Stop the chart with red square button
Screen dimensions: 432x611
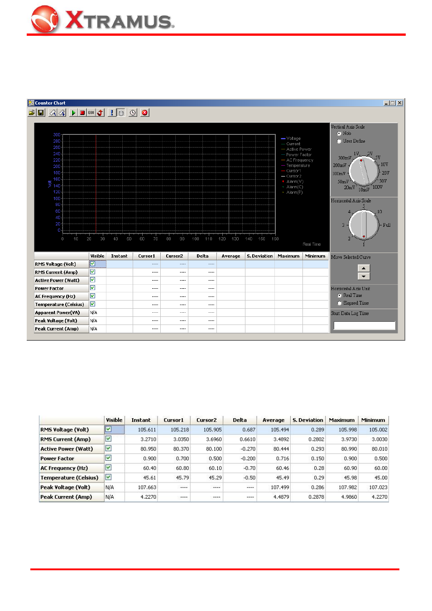82,113
